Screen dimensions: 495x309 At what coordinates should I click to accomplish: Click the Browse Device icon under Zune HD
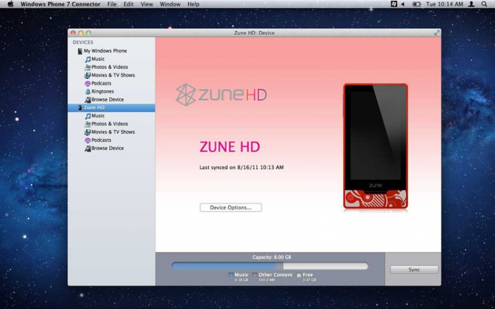(x=88, y=148)
